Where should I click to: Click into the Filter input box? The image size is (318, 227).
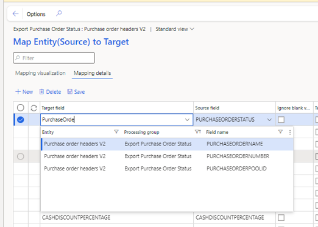54,58
